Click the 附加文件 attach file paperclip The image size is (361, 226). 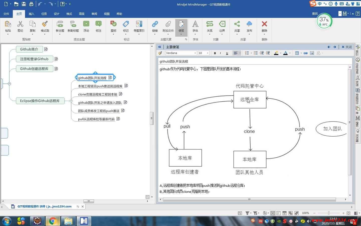(x=168, y=24)
